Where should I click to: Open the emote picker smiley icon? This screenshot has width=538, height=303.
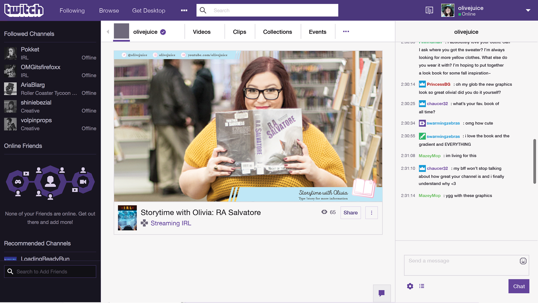pos(523,261)
